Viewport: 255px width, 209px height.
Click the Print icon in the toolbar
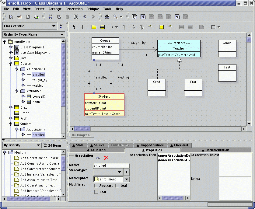tap(36, 17)
